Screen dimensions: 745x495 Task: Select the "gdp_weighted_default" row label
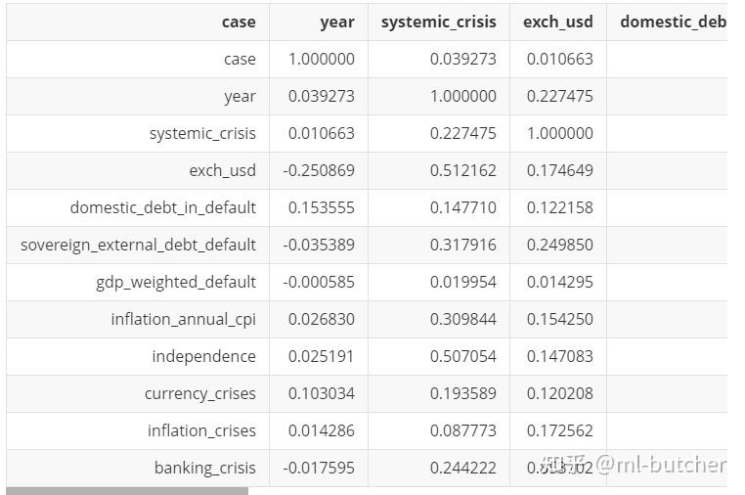click(x=176, y=282)
